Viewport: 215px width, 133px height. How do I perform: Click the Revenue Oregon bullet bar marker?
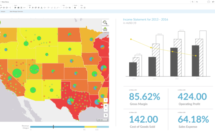(x=53, y=127)
